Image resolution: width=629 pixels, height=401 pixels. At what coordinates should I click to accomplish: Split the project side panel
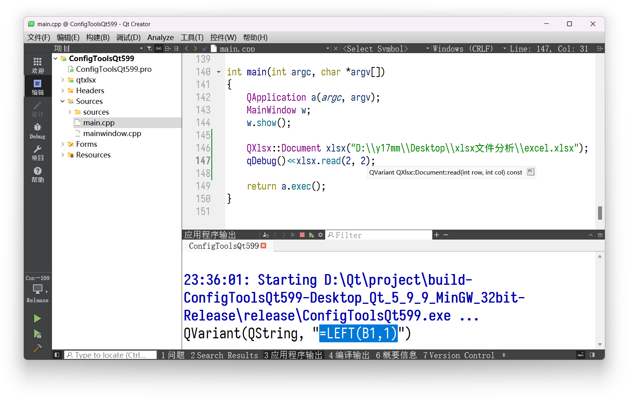pyautogui.click(x=168, y=48)
